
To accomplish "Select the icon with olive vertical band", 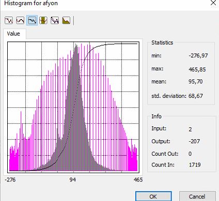I will pyautogui.click(x=43, y=20).
